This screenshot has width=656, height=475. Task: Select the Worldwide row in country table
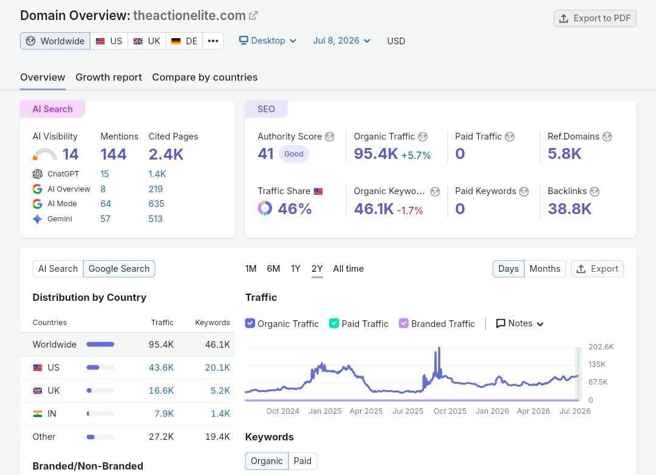(x=128, y=345)
